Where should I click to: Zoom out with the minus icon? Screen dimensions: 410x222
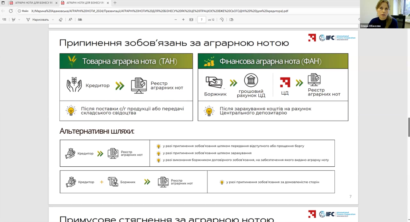pyautogui.click(x=176, y=19)
